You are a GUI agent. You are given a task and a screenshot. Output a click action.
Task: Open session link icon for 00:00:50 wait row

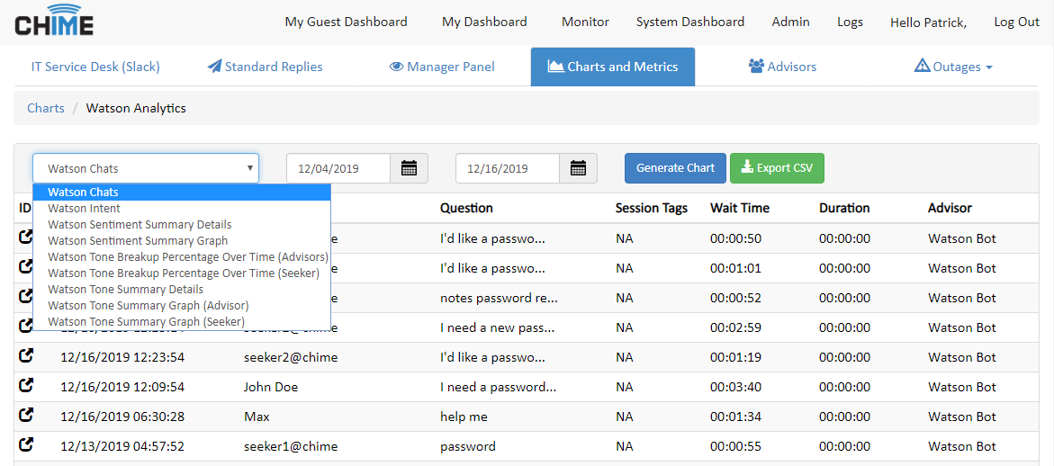[25, 237]
